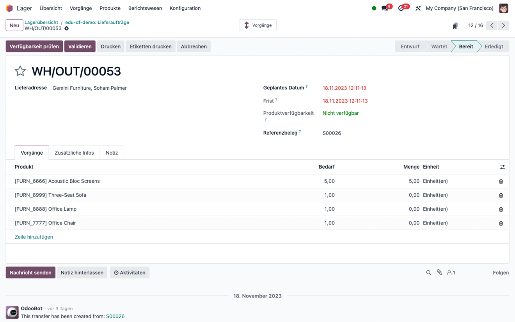Open the Lagerübersicht breadcrumb
The width and height of the screenshot is (515, 322).
coord(41,22)
